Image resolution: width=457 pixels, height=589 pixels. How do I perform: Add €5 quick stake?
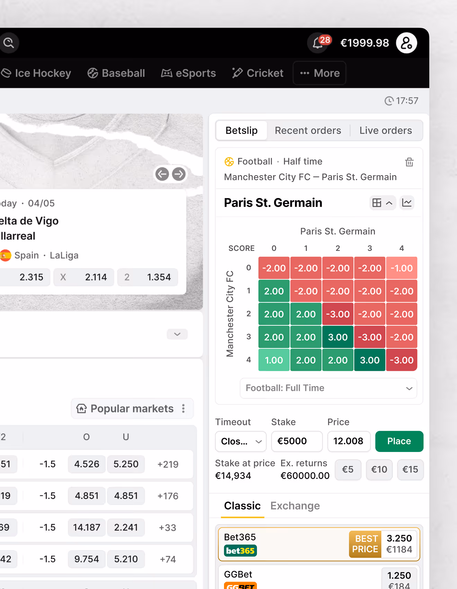point(348,470)
